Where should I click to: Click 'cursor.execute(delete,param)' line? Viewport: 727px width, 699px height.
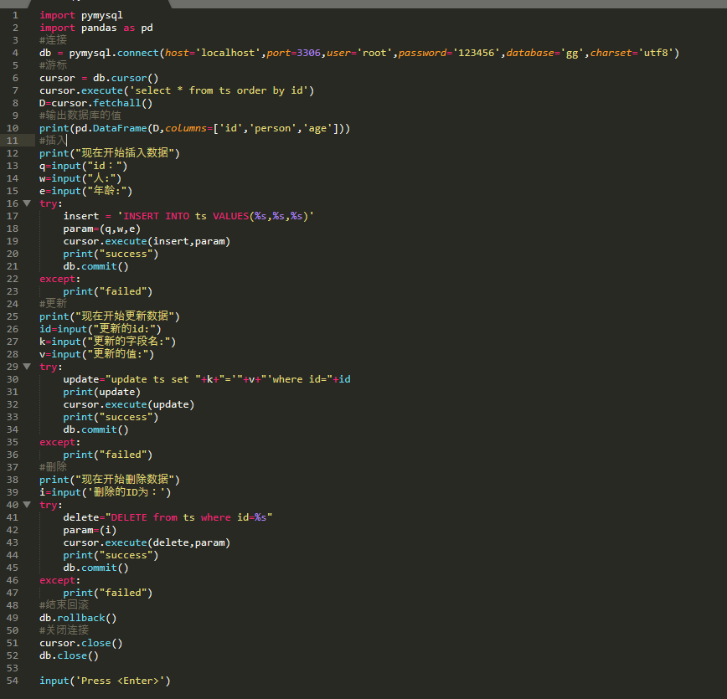(x=147, y=542)
